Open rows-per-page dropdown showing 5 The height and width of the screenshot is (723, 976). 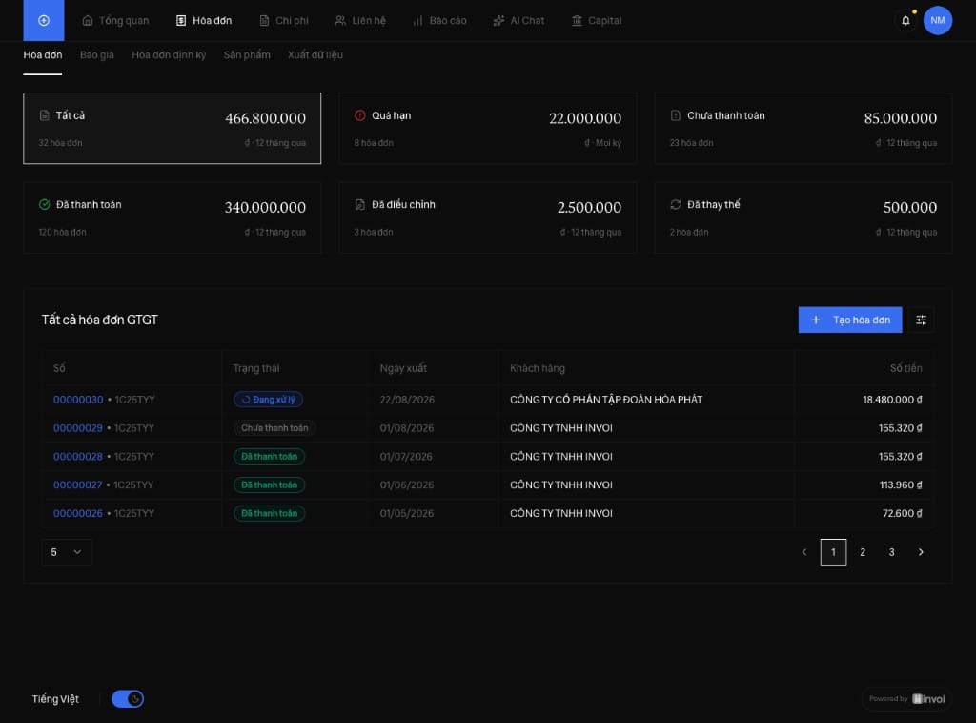click(x=67, y=552)
